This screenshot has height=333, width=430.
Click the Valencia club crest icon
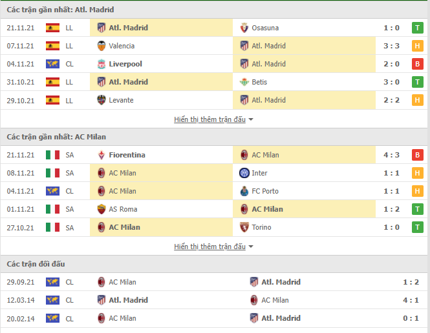coord(101,46)
